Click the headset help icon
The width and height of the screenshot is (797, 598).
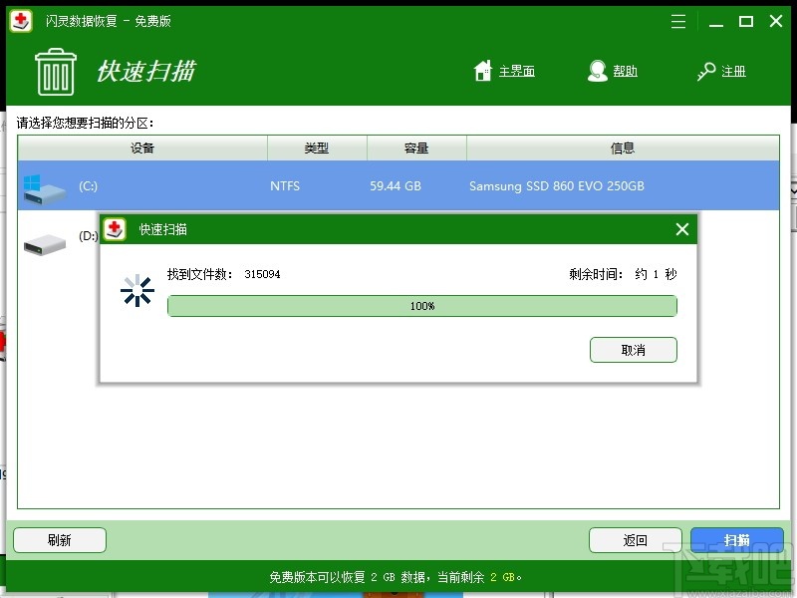click(597, 71)
